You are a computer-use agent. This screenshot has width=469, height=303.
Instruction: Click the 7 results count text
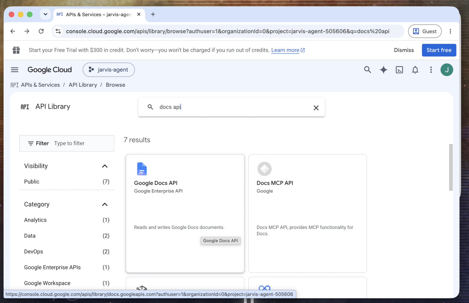(x=137, y=140)
